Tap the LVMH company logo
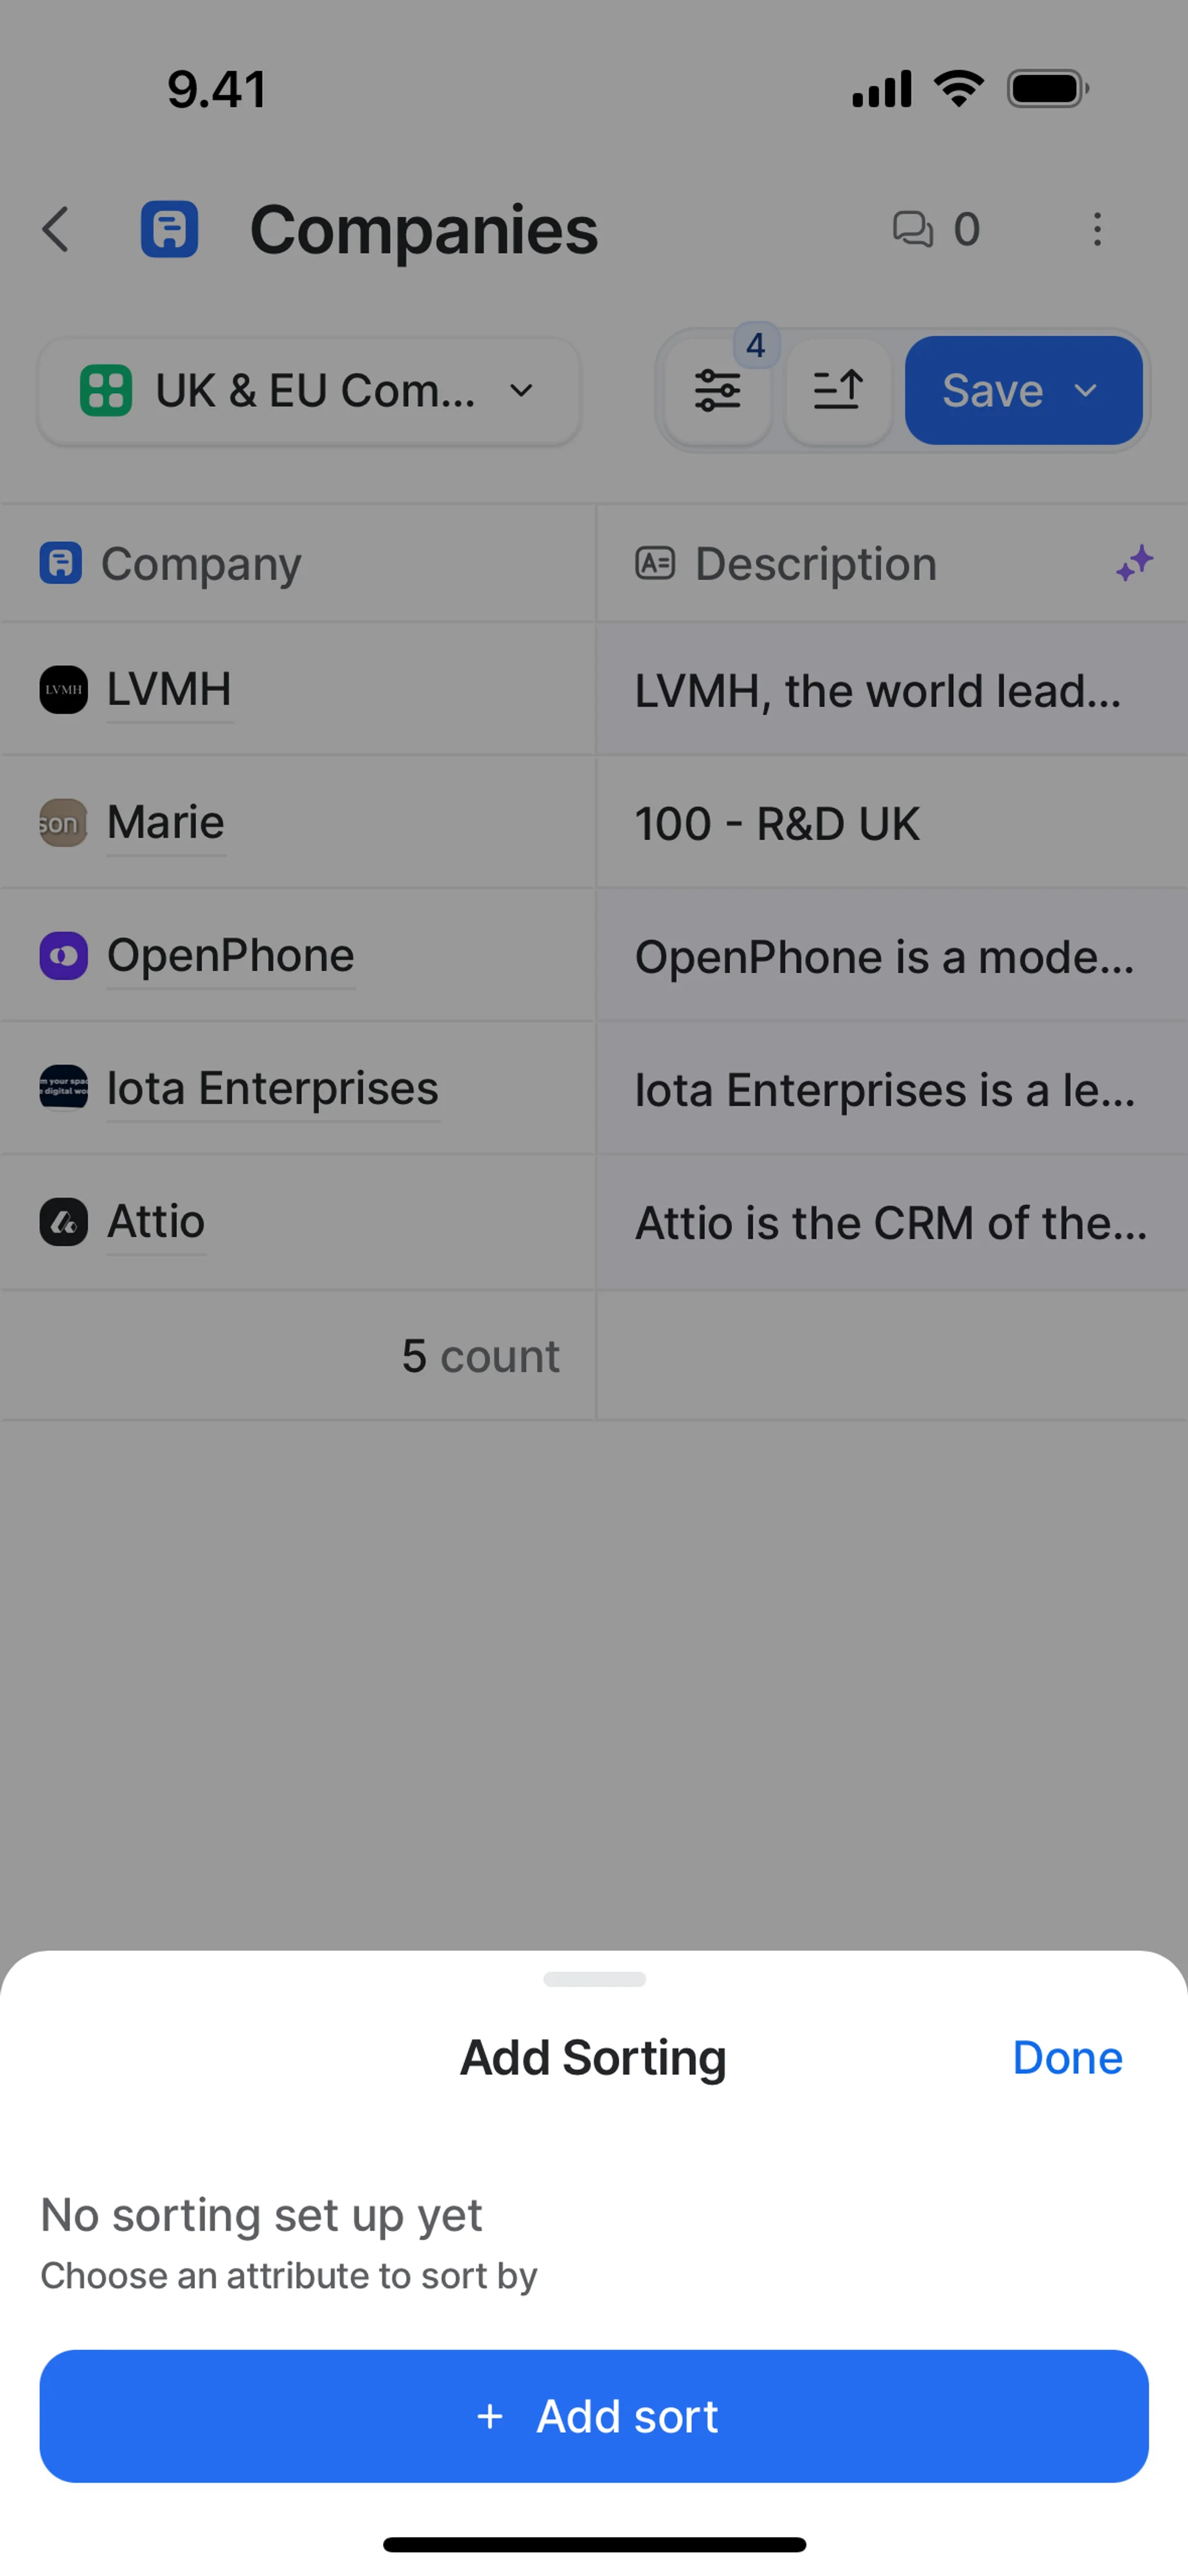 pyautogui.click(x=63, y=690)
